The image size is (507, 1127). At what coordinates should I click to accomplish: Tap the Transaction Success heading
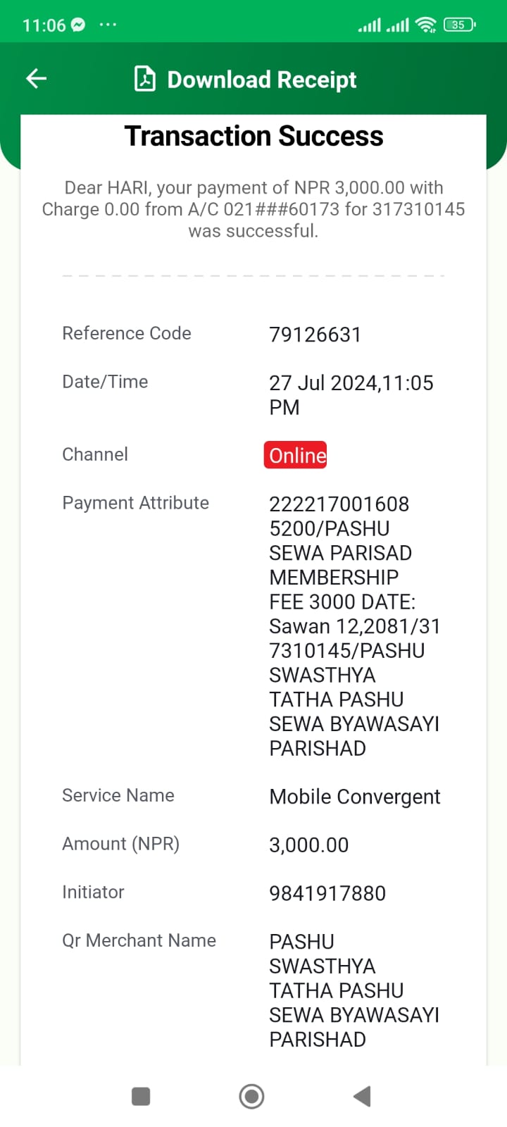click(x=254, y=136)
